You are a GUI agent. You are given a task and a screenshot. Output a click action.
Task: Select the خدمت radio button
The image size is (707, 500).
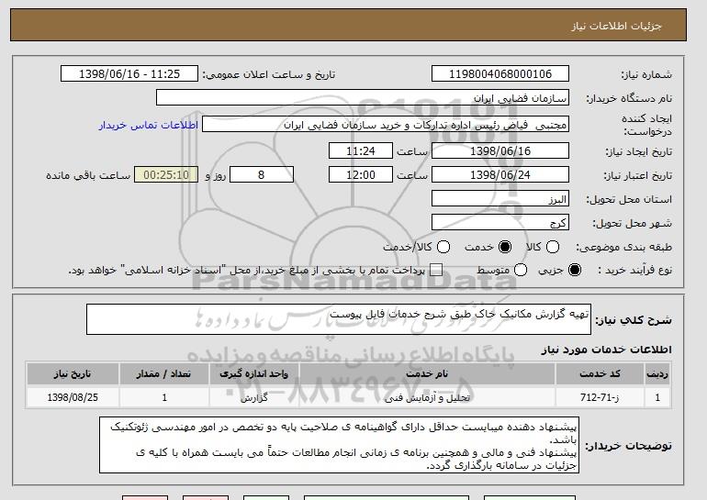[x=505, y=247]
